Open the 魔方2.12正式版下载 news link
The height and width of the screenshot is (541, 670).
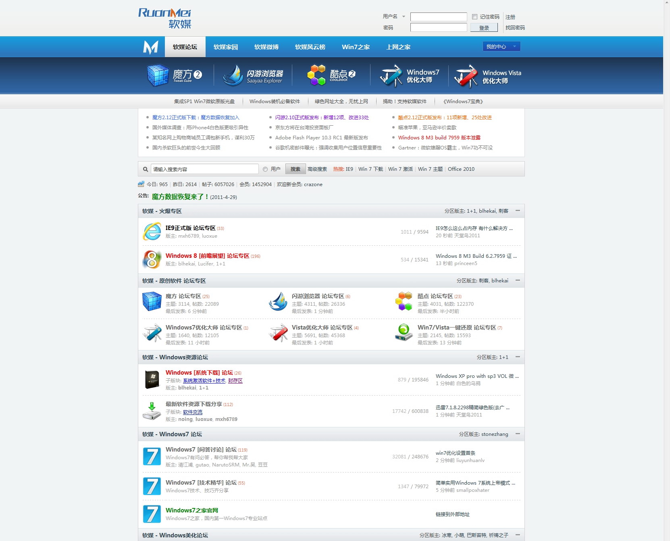coord(196,118)
